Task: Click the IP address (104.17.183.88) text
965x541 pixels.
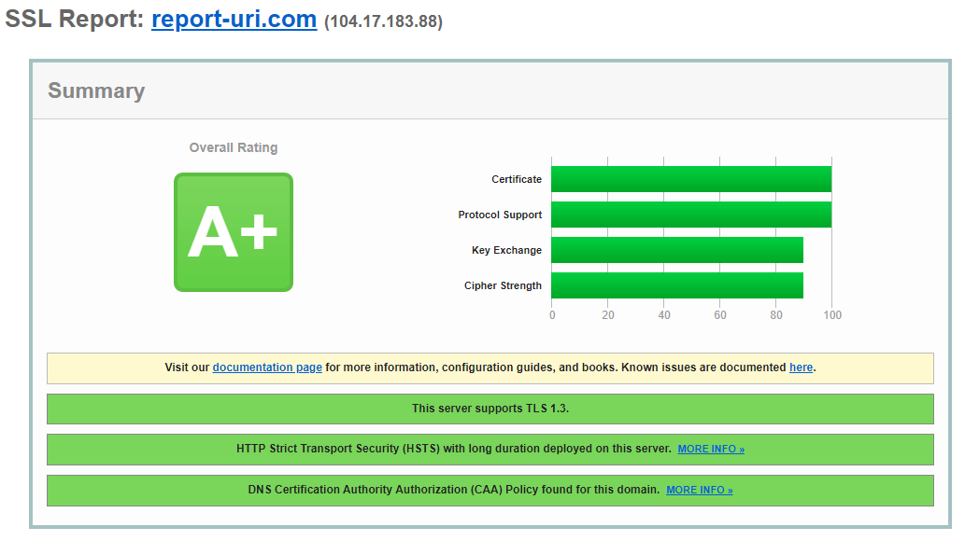Action: pos(383,21)
